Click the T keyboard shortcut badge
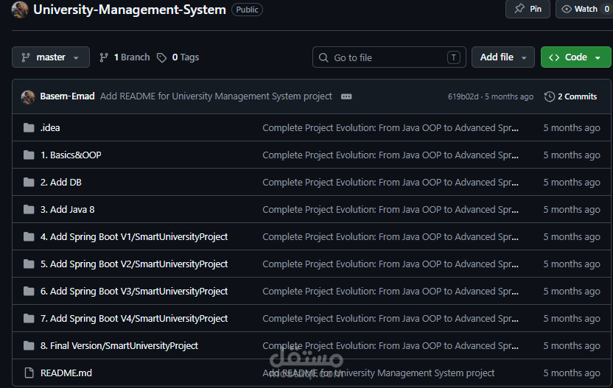 coord(454,57)
